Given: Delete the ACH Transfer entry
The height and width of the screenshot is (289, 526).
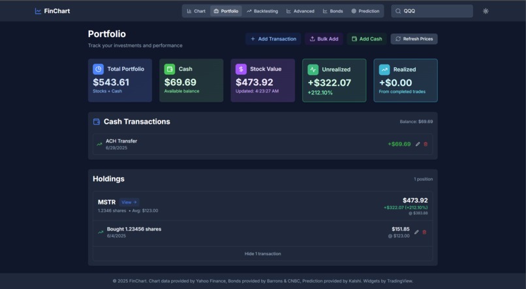Looking at the screenshot, I should [x=425, y=144].
